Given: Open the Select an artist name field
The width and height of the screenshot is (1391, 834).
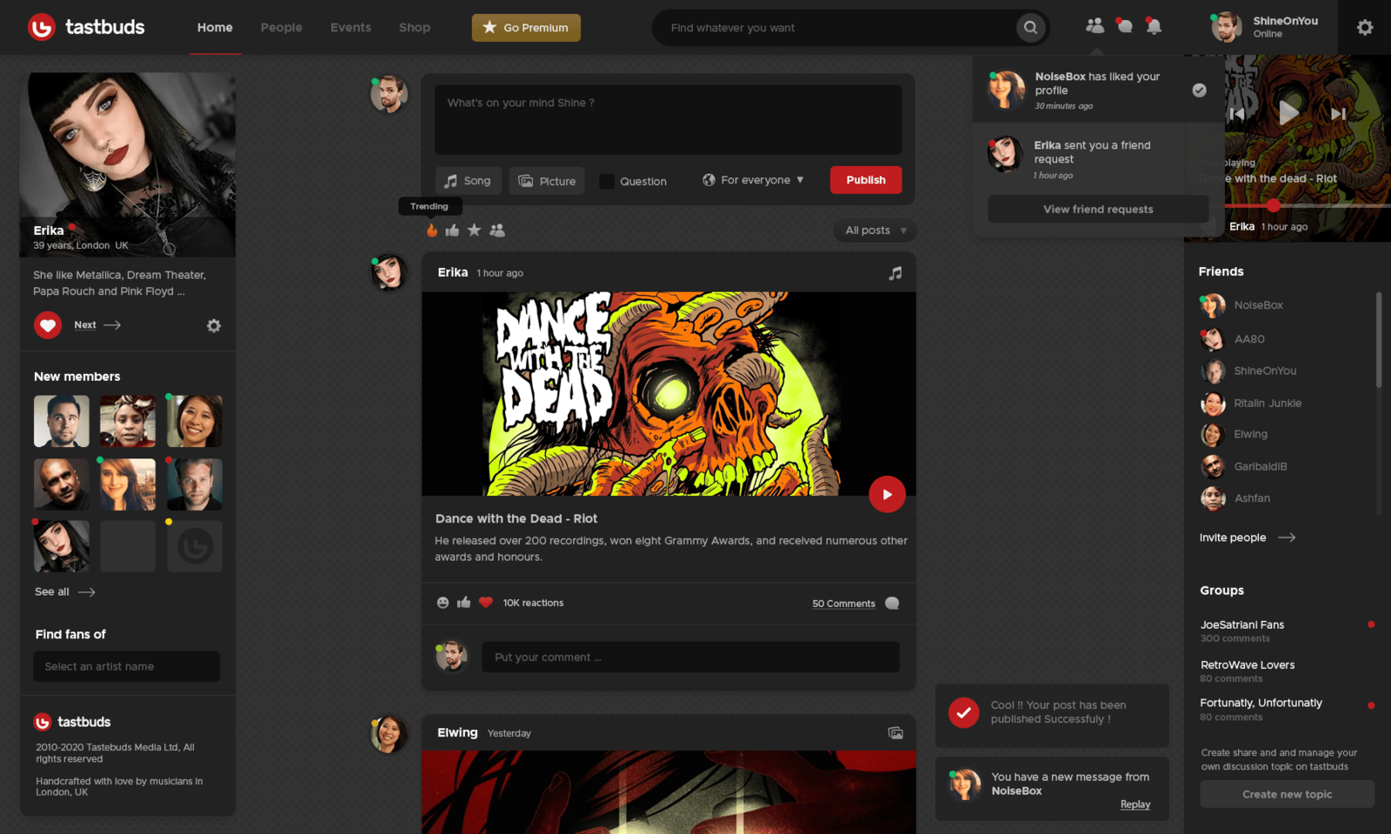Looking at the screenshot, I should click(x=127, y=667).
